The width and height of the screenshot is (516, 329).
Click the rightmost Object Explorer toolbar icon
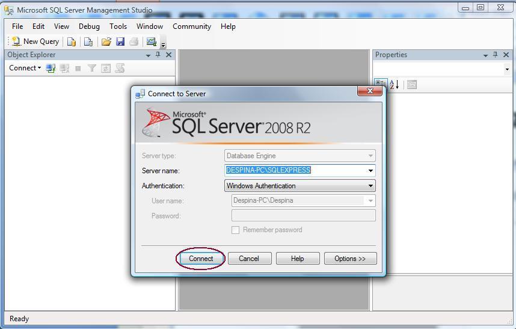tap(120, 68)
